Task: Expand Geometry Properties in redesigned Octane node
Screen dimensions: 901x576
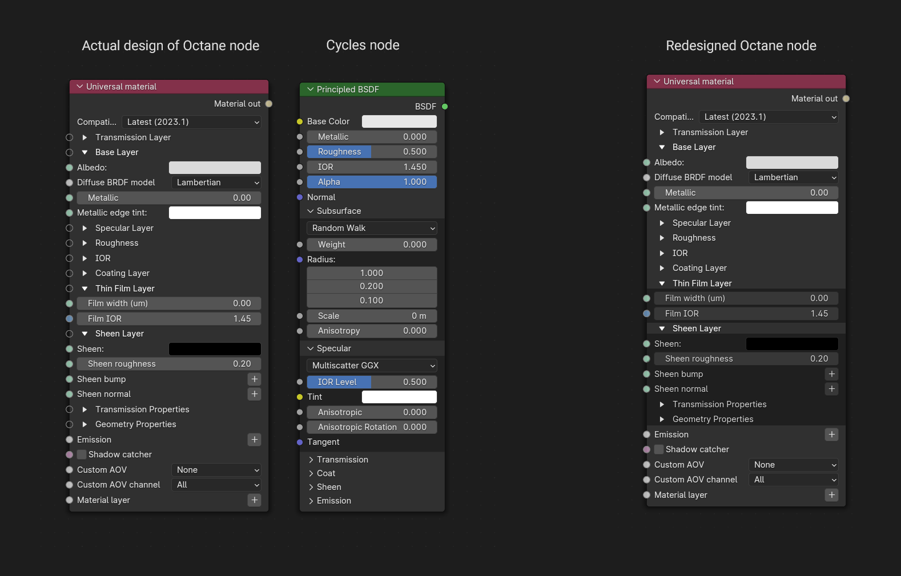Action: pyautogui.click(x=662, y=419)
